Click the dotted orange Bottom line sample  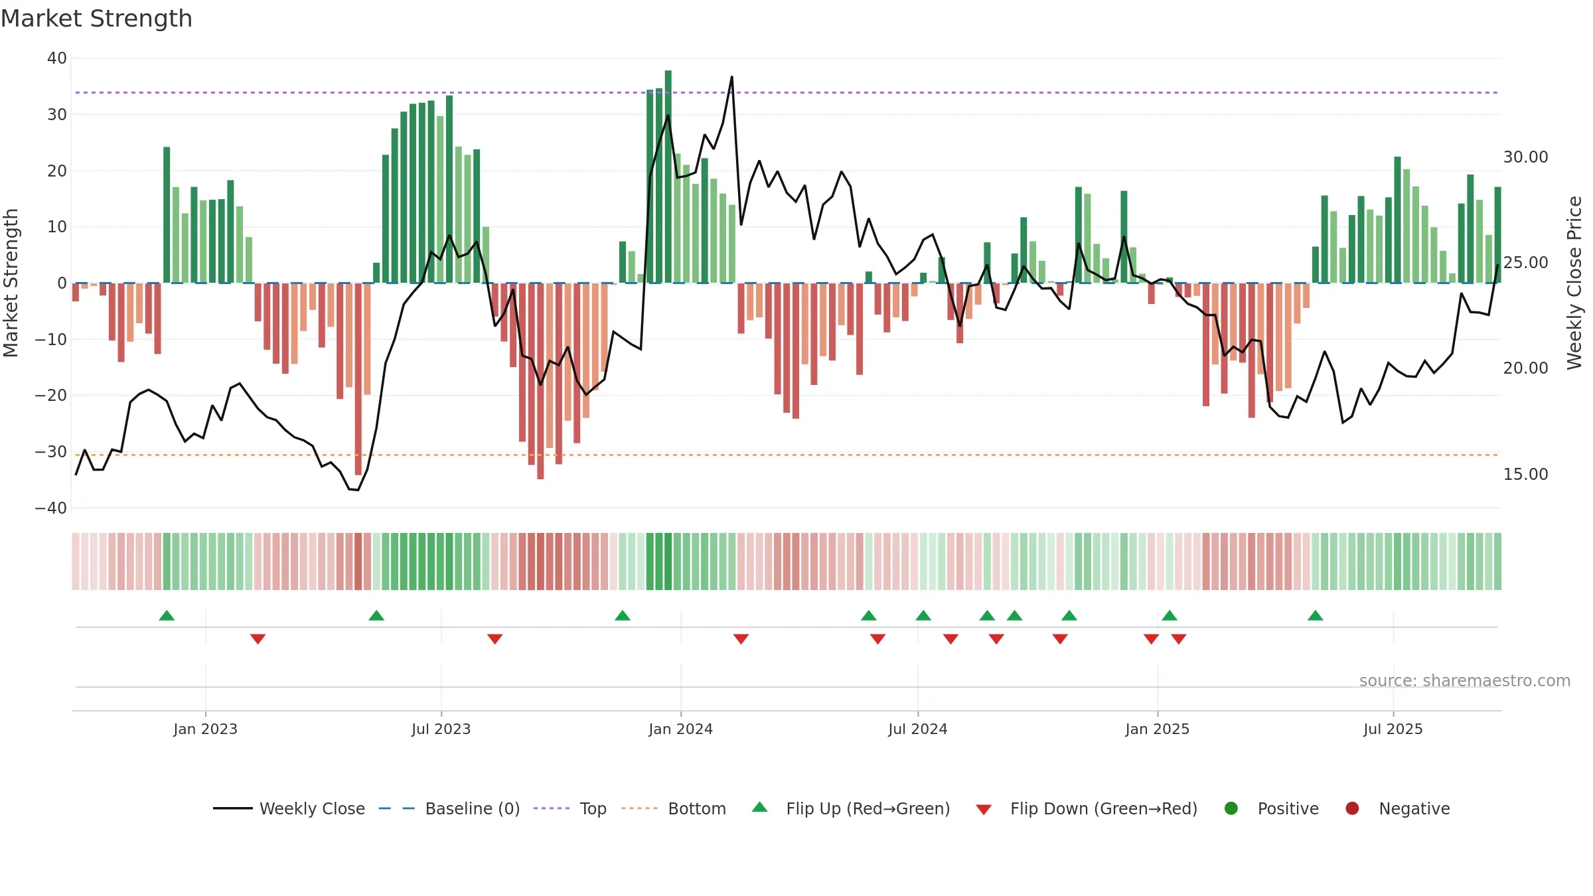[x=639, y=808]
